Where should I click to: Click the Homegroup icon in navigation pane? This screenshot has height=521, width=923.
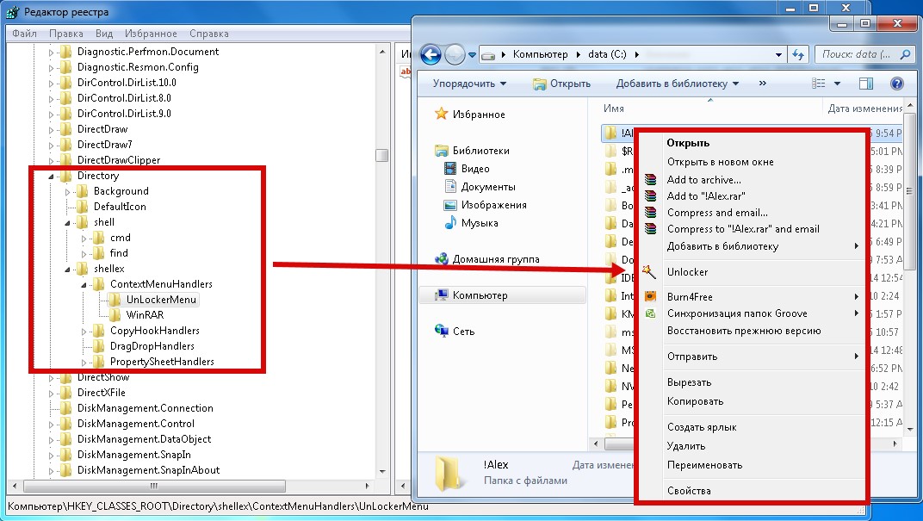pos(442,259)
